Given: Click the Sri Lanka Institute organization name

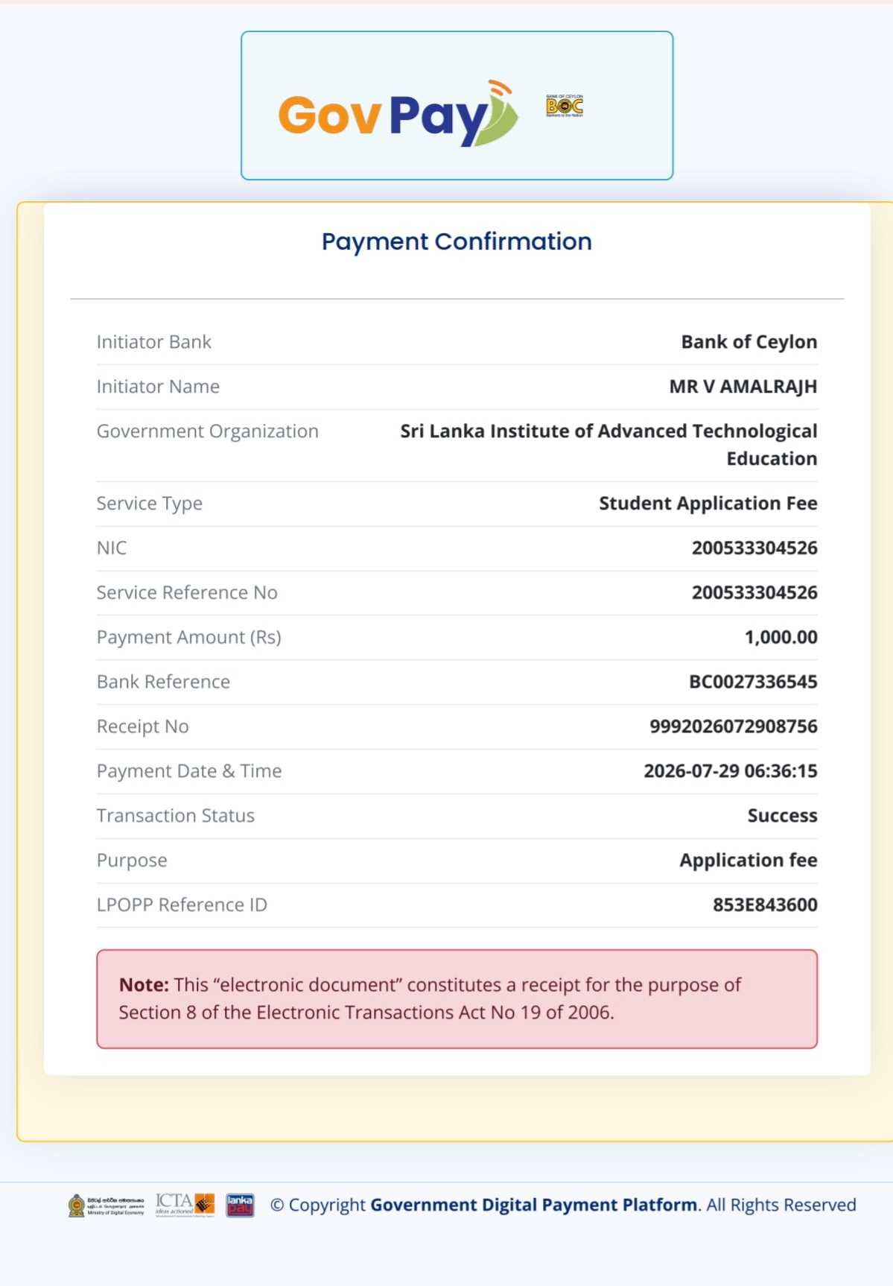Looking at the screenshot, I should click(608, 445).
